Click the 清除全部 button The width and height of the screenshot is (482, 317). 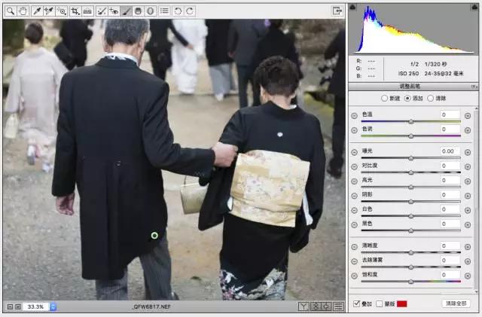point(456,303)
